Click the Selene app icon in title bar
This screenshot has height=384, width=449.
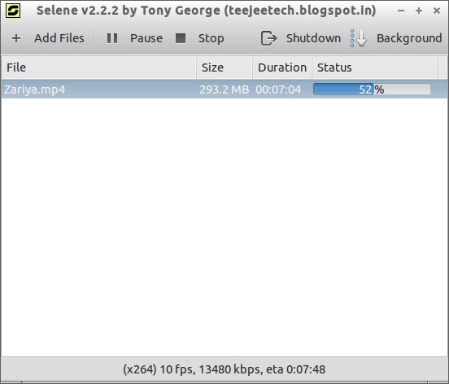coord(13,11)
